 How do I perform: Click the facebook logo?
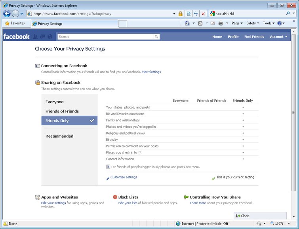coord(16,36)
